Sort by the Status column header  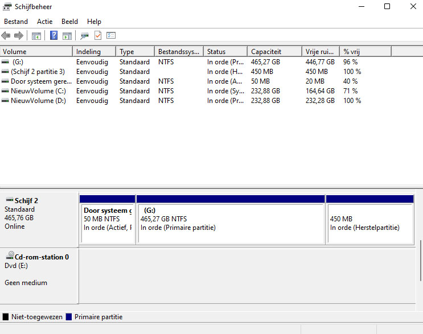click(225, 51)
